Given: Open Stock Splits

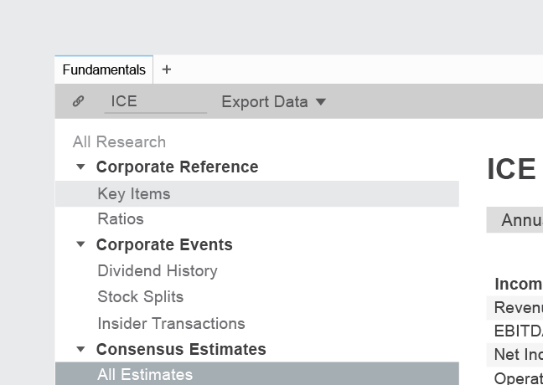Looking at the screenshot, I should tap(140, 297).
